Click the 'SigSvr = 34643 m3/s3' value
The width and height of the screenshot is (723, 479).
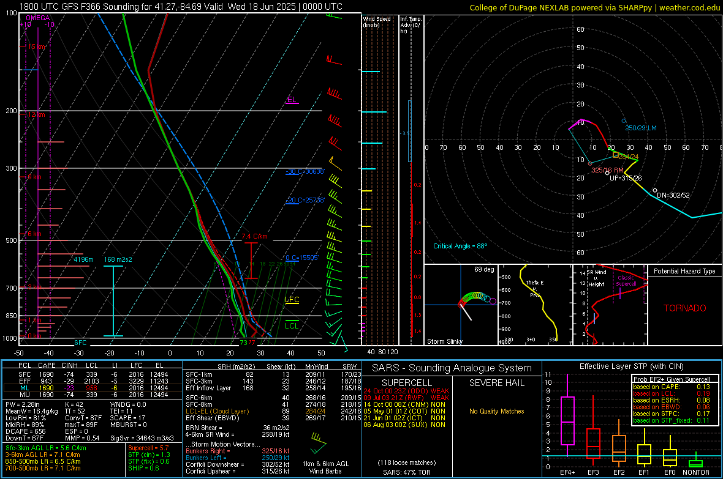pos(142,439)
